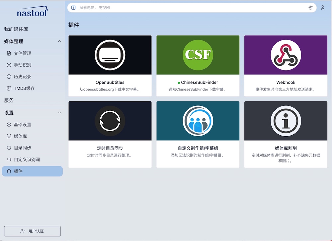Go to 文件管理 page
This screenshot has width=332, height=241.
(23, 53)
